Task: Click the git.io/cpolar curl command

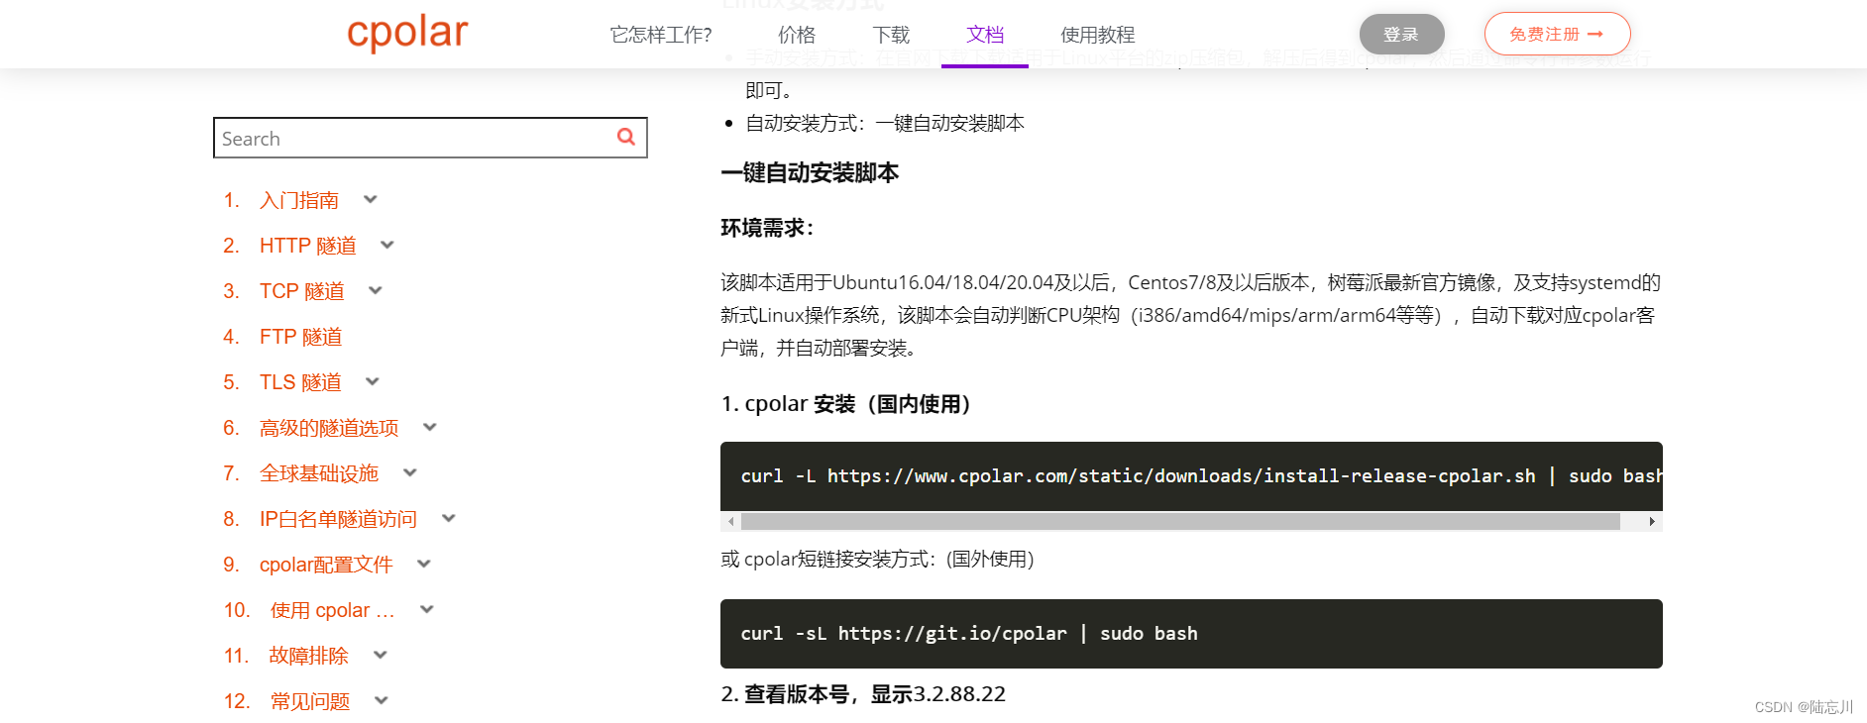Action: [969, 634]
